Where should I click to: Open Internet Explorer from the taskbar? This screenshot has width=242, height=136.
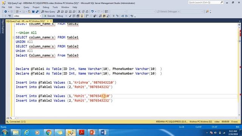pyautogui.click(x=26, y=133)
